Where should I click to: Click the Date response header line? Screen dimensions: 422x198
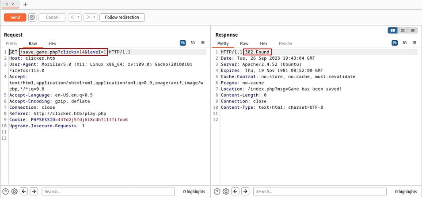(268, 58)
